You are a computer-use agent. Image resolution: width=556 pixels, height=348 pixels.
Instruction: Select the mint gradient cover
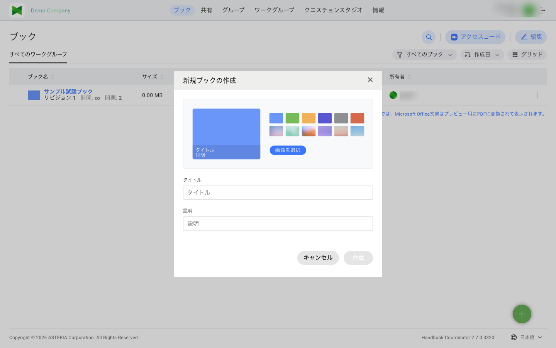click(x=292, y=131)
